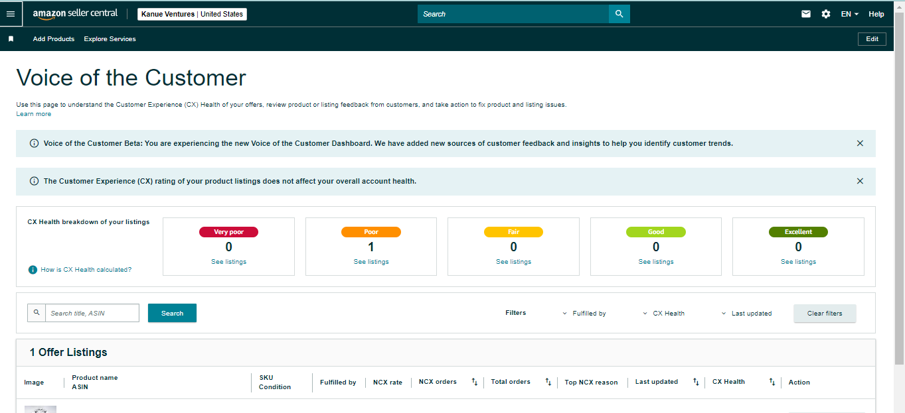Expand the Last updated filter
The image size is (905, 413).
pos(746,314)
